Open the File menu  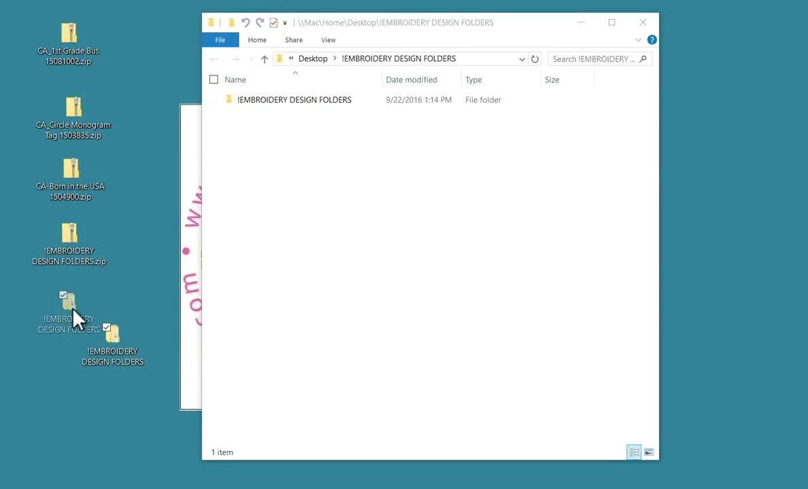click(220, 39)
